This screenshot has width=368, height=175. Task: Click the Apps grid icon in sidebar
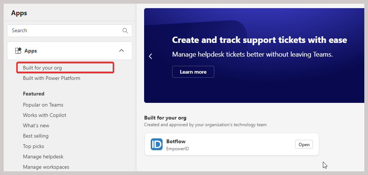(18, 51)
